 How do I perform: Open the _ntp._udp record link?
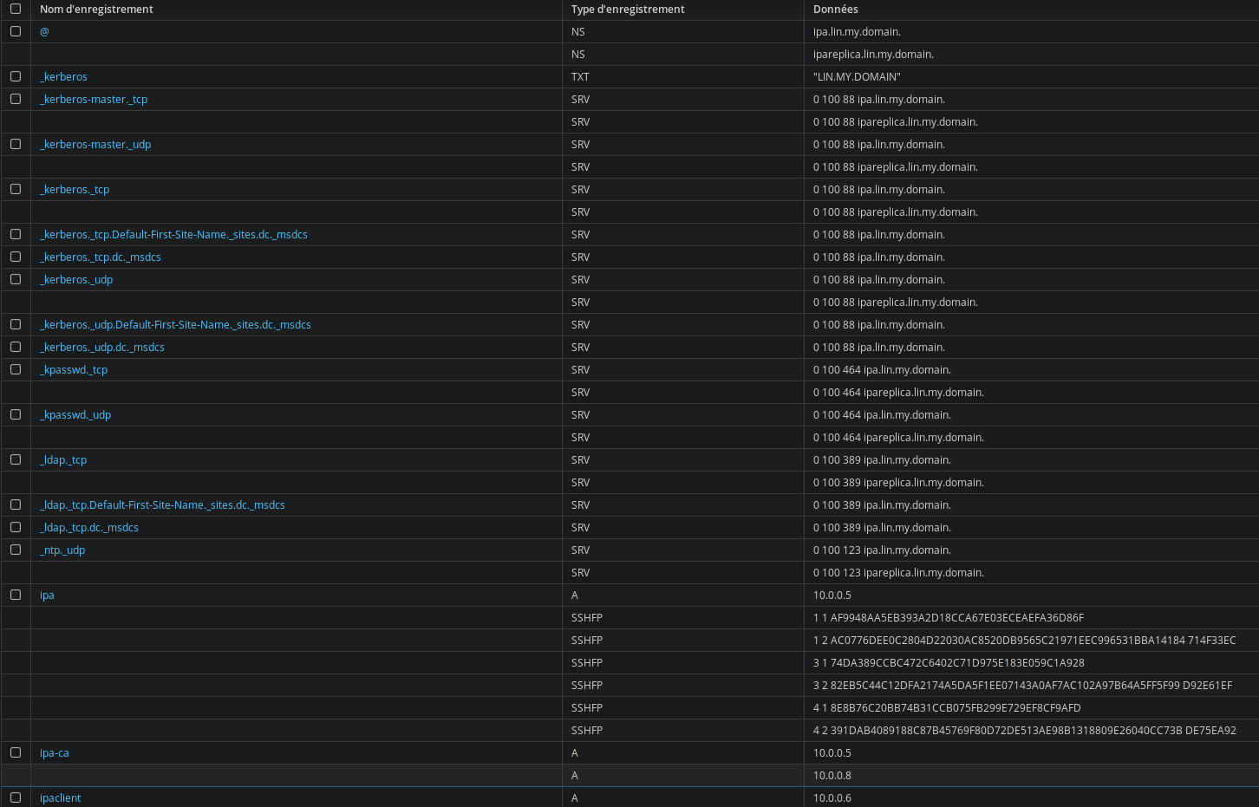tap(62, 550)
